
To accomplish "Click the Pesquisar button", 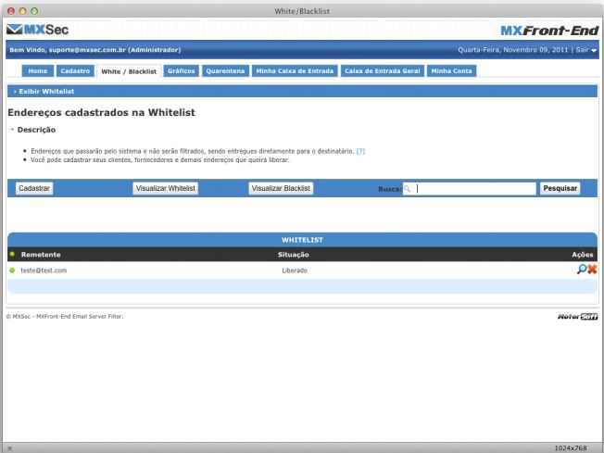I will [560, 188].
